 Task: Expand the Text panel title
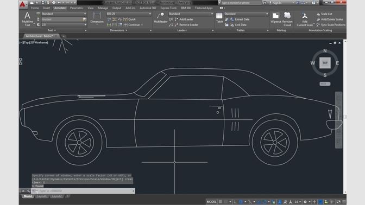52,30
